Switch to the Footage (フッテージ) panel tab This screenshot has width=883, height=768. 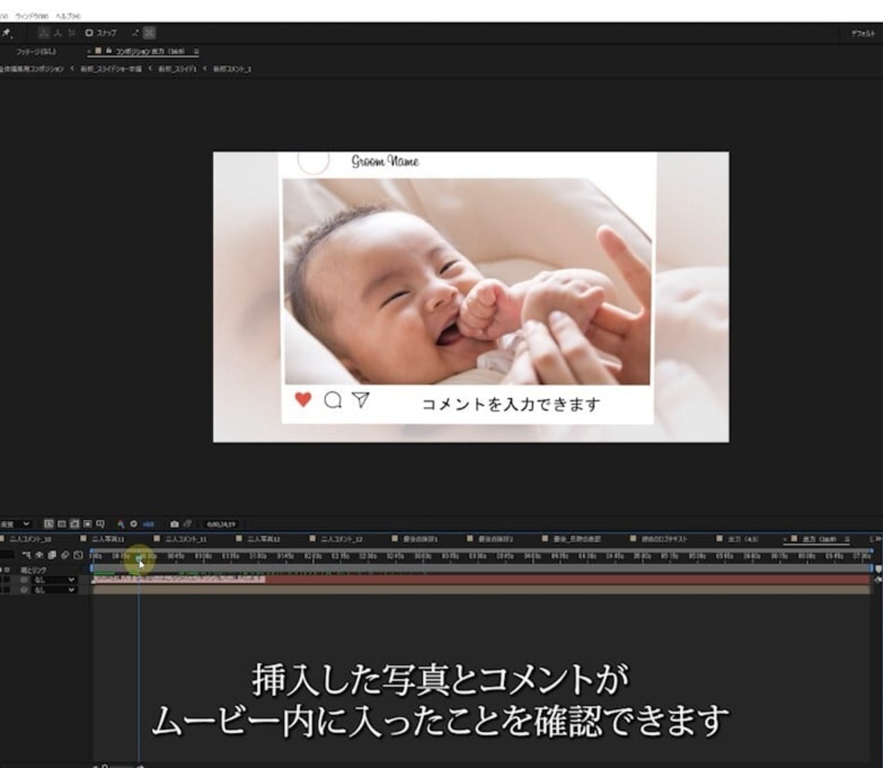point(35,51)
